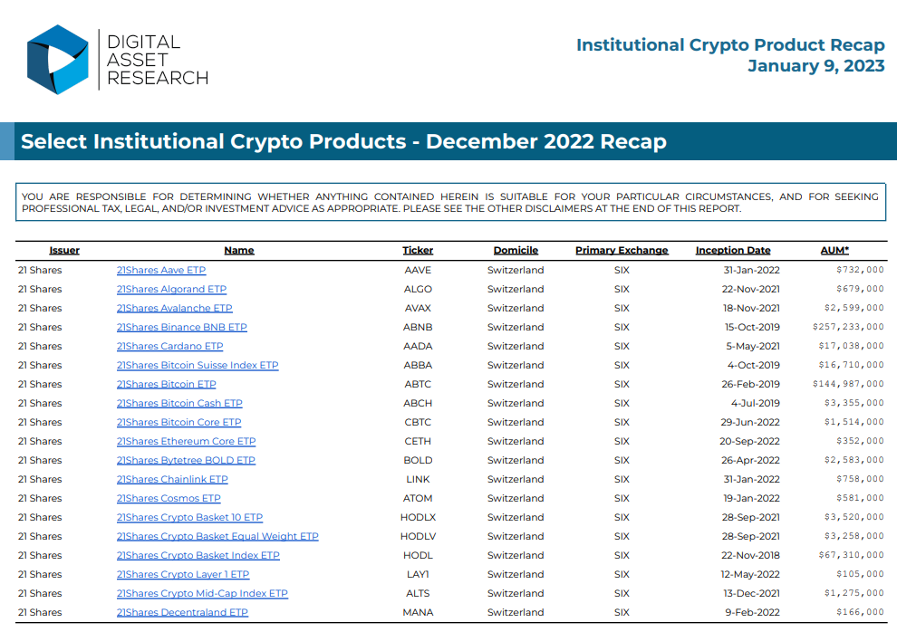Select the LINK ticker cell

418,479
